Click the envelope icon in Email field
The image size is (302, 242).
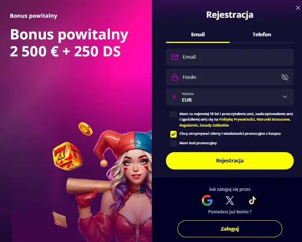point(175,57)
